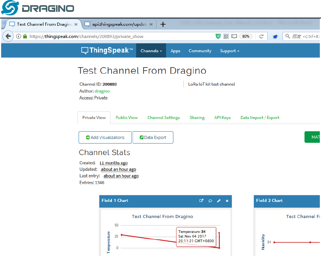Open Field 1 Chart in new window icon

(x=201, y=200)
